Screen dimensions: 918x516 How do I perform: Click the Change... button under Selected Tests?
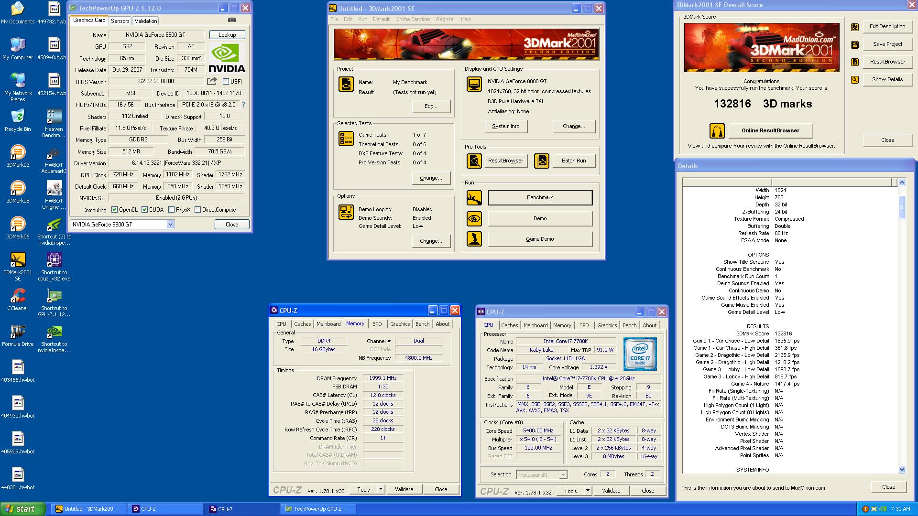[431, 178]
